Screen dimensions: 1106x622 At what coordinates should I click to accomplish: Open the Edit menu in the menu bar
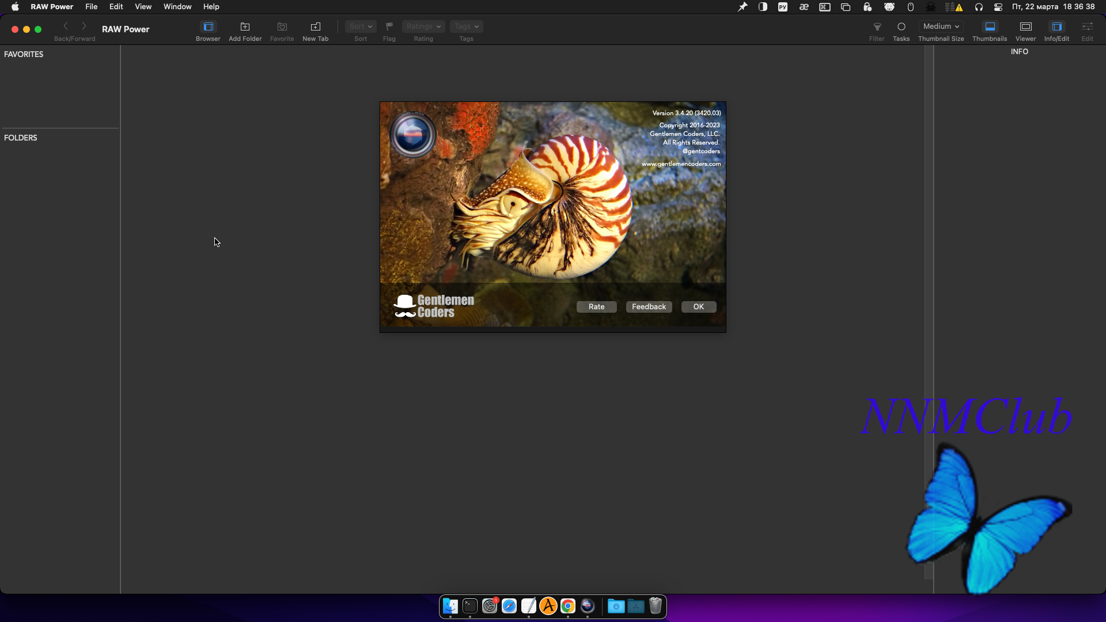(116, 7)
